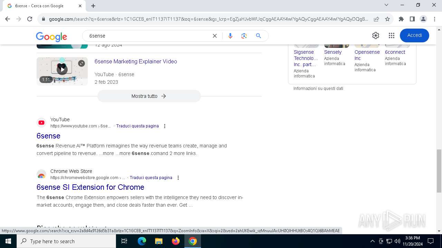The image size is (442, 248).
Task: Open more options for Chrome Web Store result
Action: [x=178, y=178]
